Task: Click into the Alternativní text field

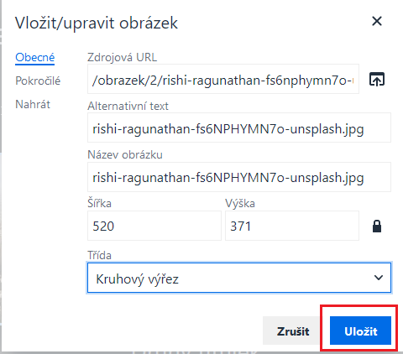Action: coord(239,128)
